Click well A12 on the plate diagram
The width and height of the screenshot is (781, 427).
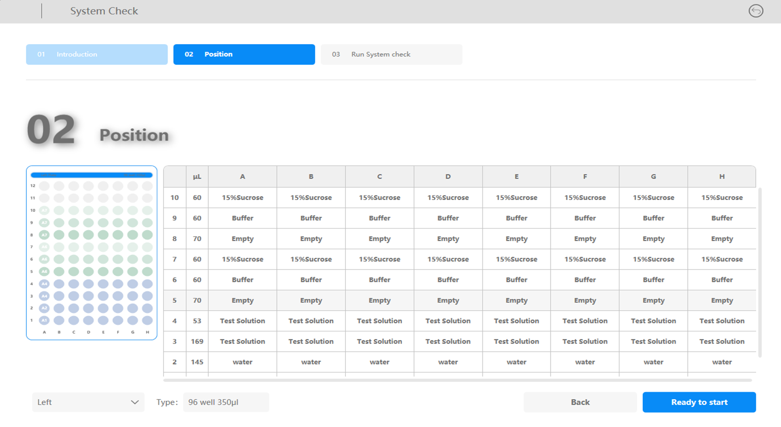coord(44,186)
